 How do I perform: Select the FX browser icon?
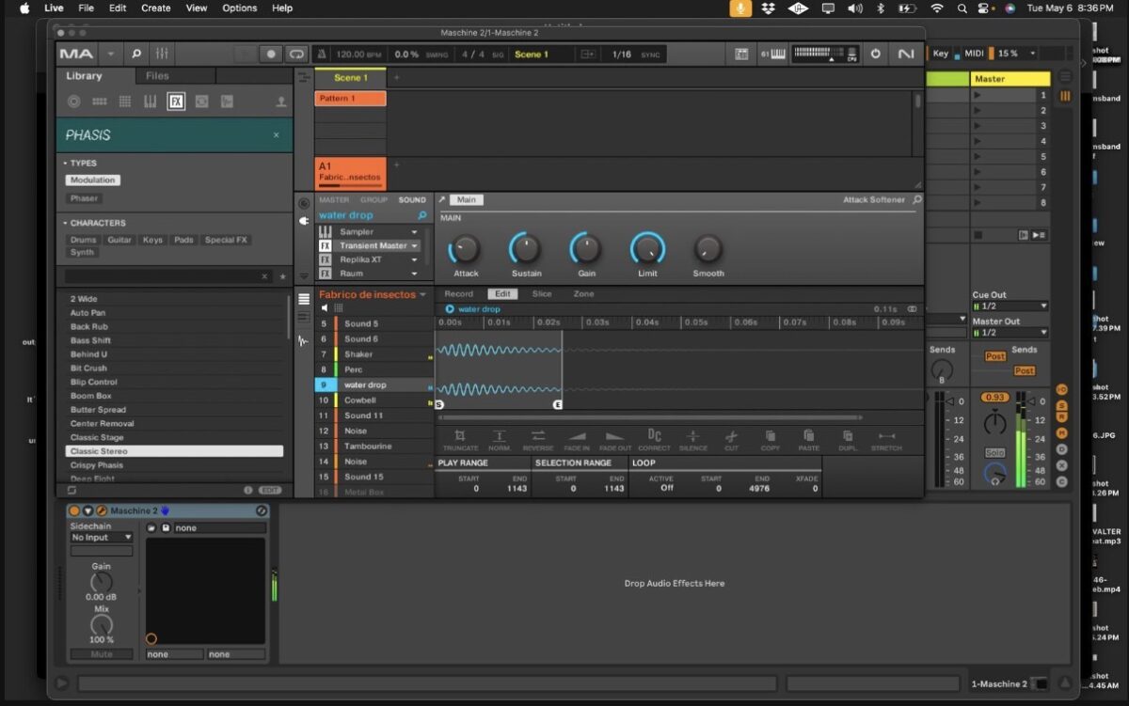tap(176, 102)
